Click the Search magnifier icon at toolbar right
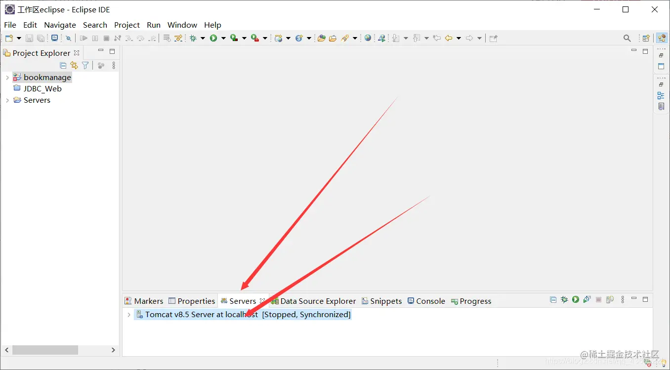This screenshot has width=670, height=370. (x=627, y=38)
